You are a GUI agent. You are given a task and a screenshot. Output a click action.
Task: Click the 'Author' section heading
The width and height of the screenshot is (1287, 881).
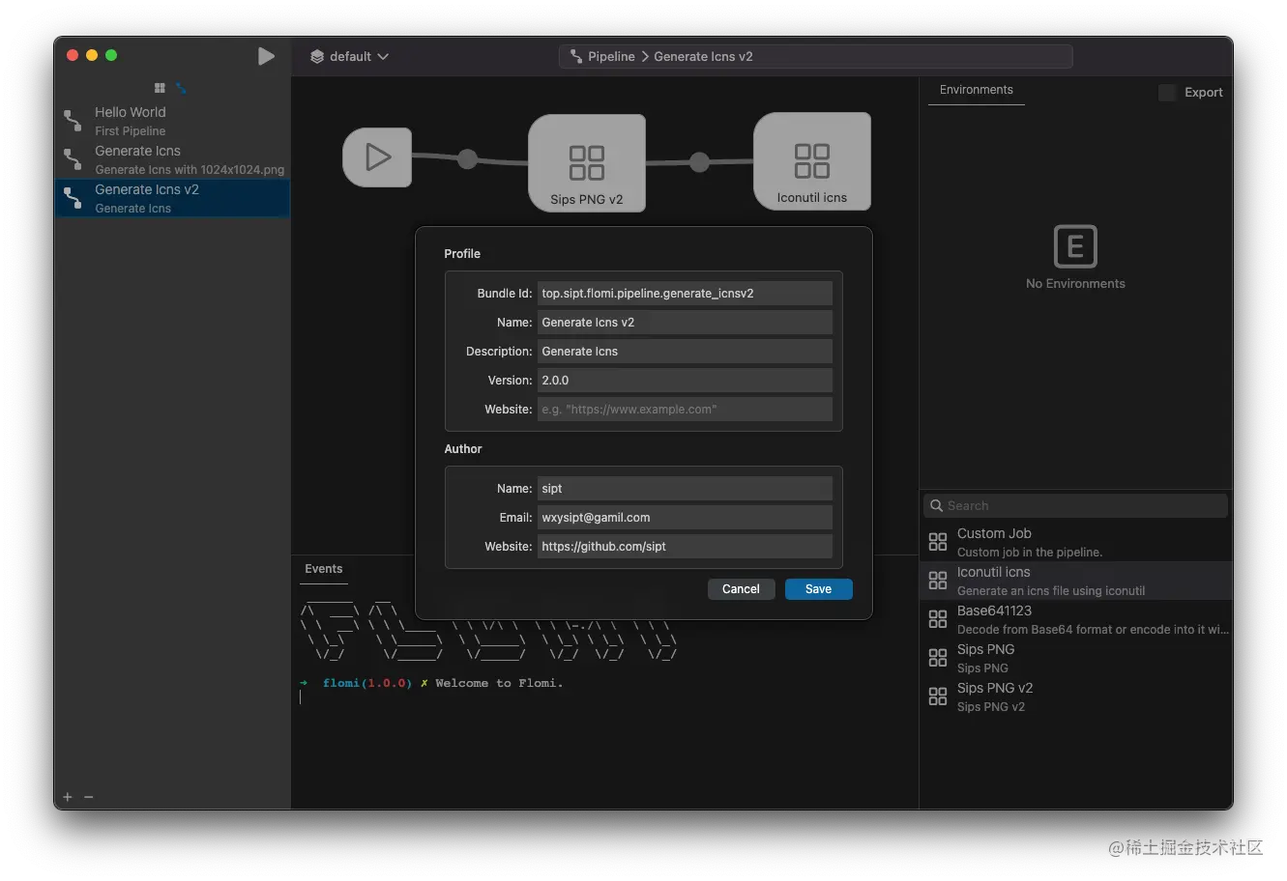point(463,449)
